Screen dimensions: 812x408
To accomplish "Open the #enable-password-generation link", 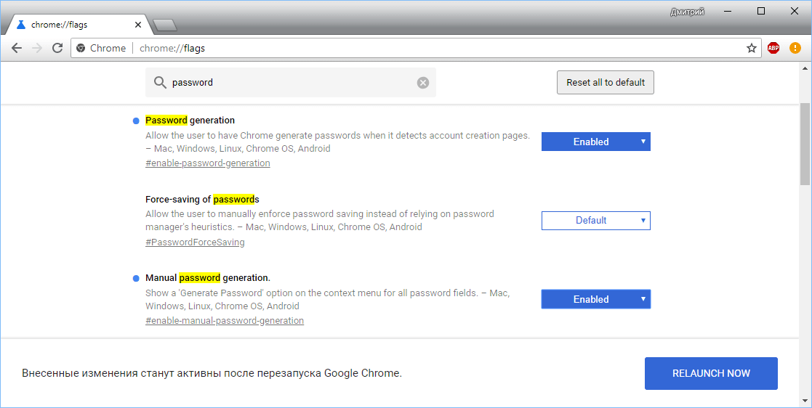I will [x=208, y=163].
